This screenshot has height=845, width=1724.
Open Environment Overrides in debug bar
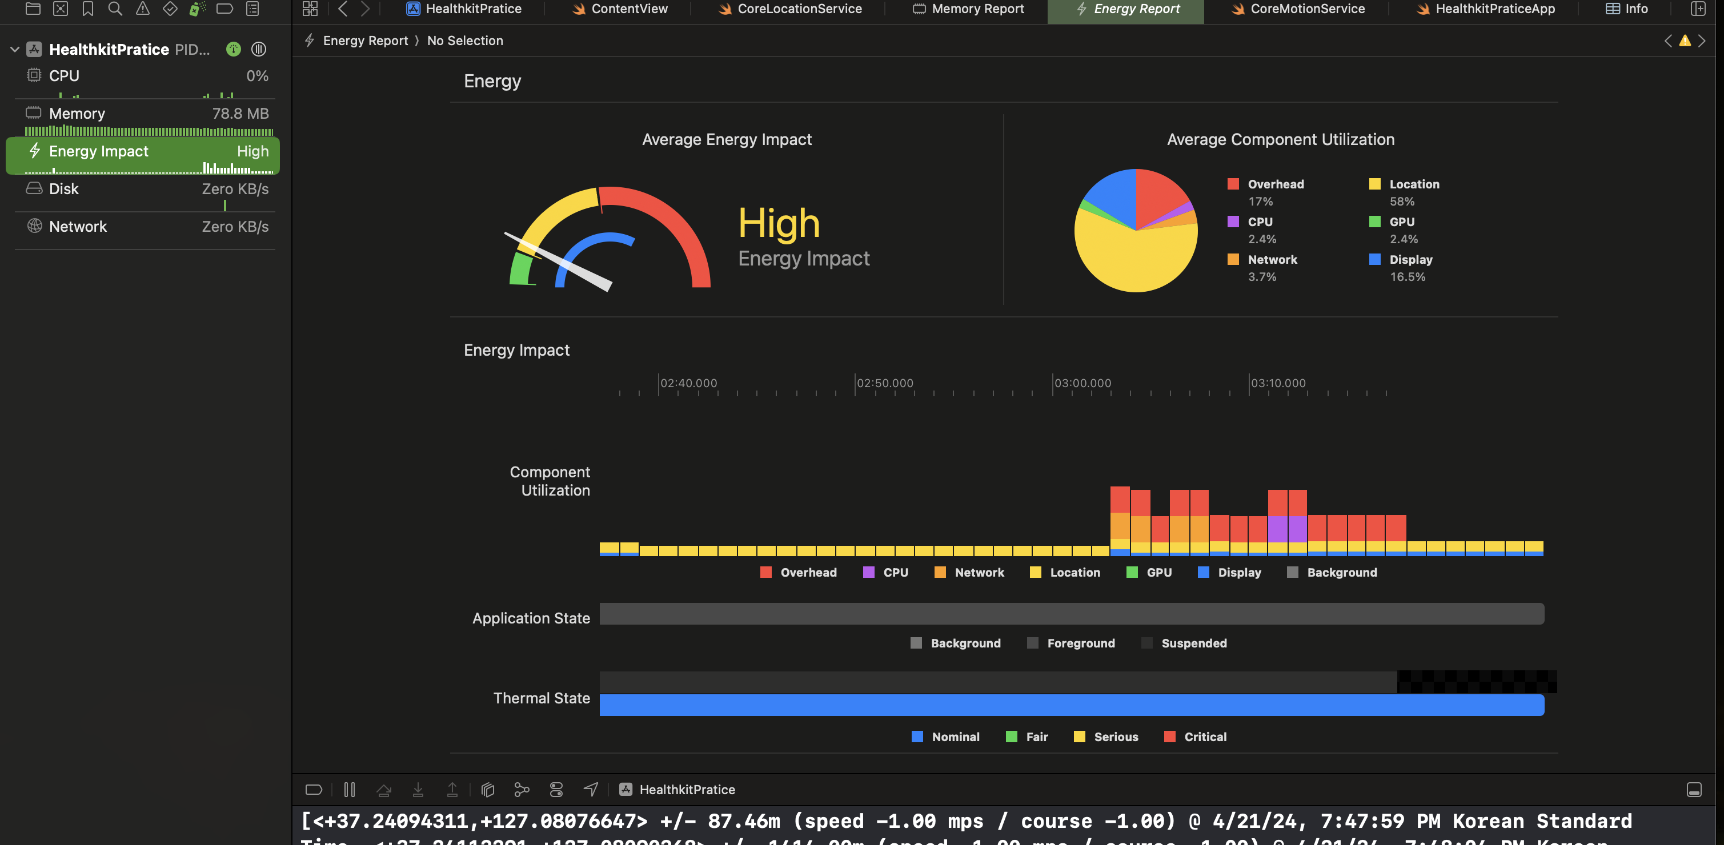click(556, 790)
